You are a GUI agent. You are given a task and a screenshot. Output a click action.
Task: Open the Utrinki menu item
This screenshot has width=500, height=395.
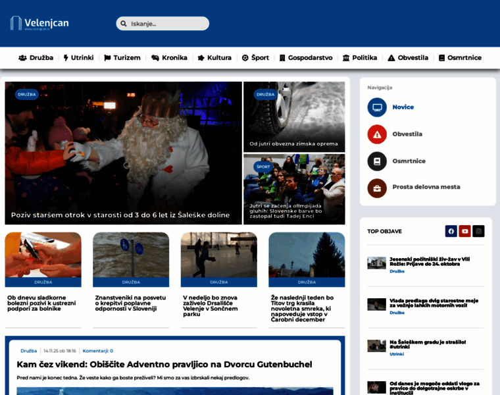[78, 58]
